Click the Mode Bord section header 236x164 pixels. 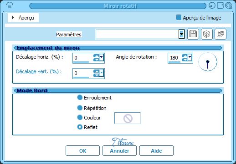(x=118, y=91)
